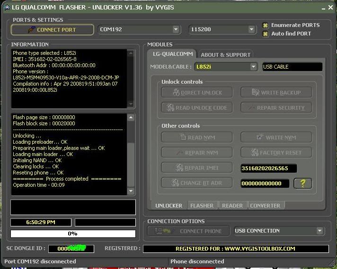Click the application icon in the title bar
Viewport: 337px width, 269px height.
click(7, 8)
